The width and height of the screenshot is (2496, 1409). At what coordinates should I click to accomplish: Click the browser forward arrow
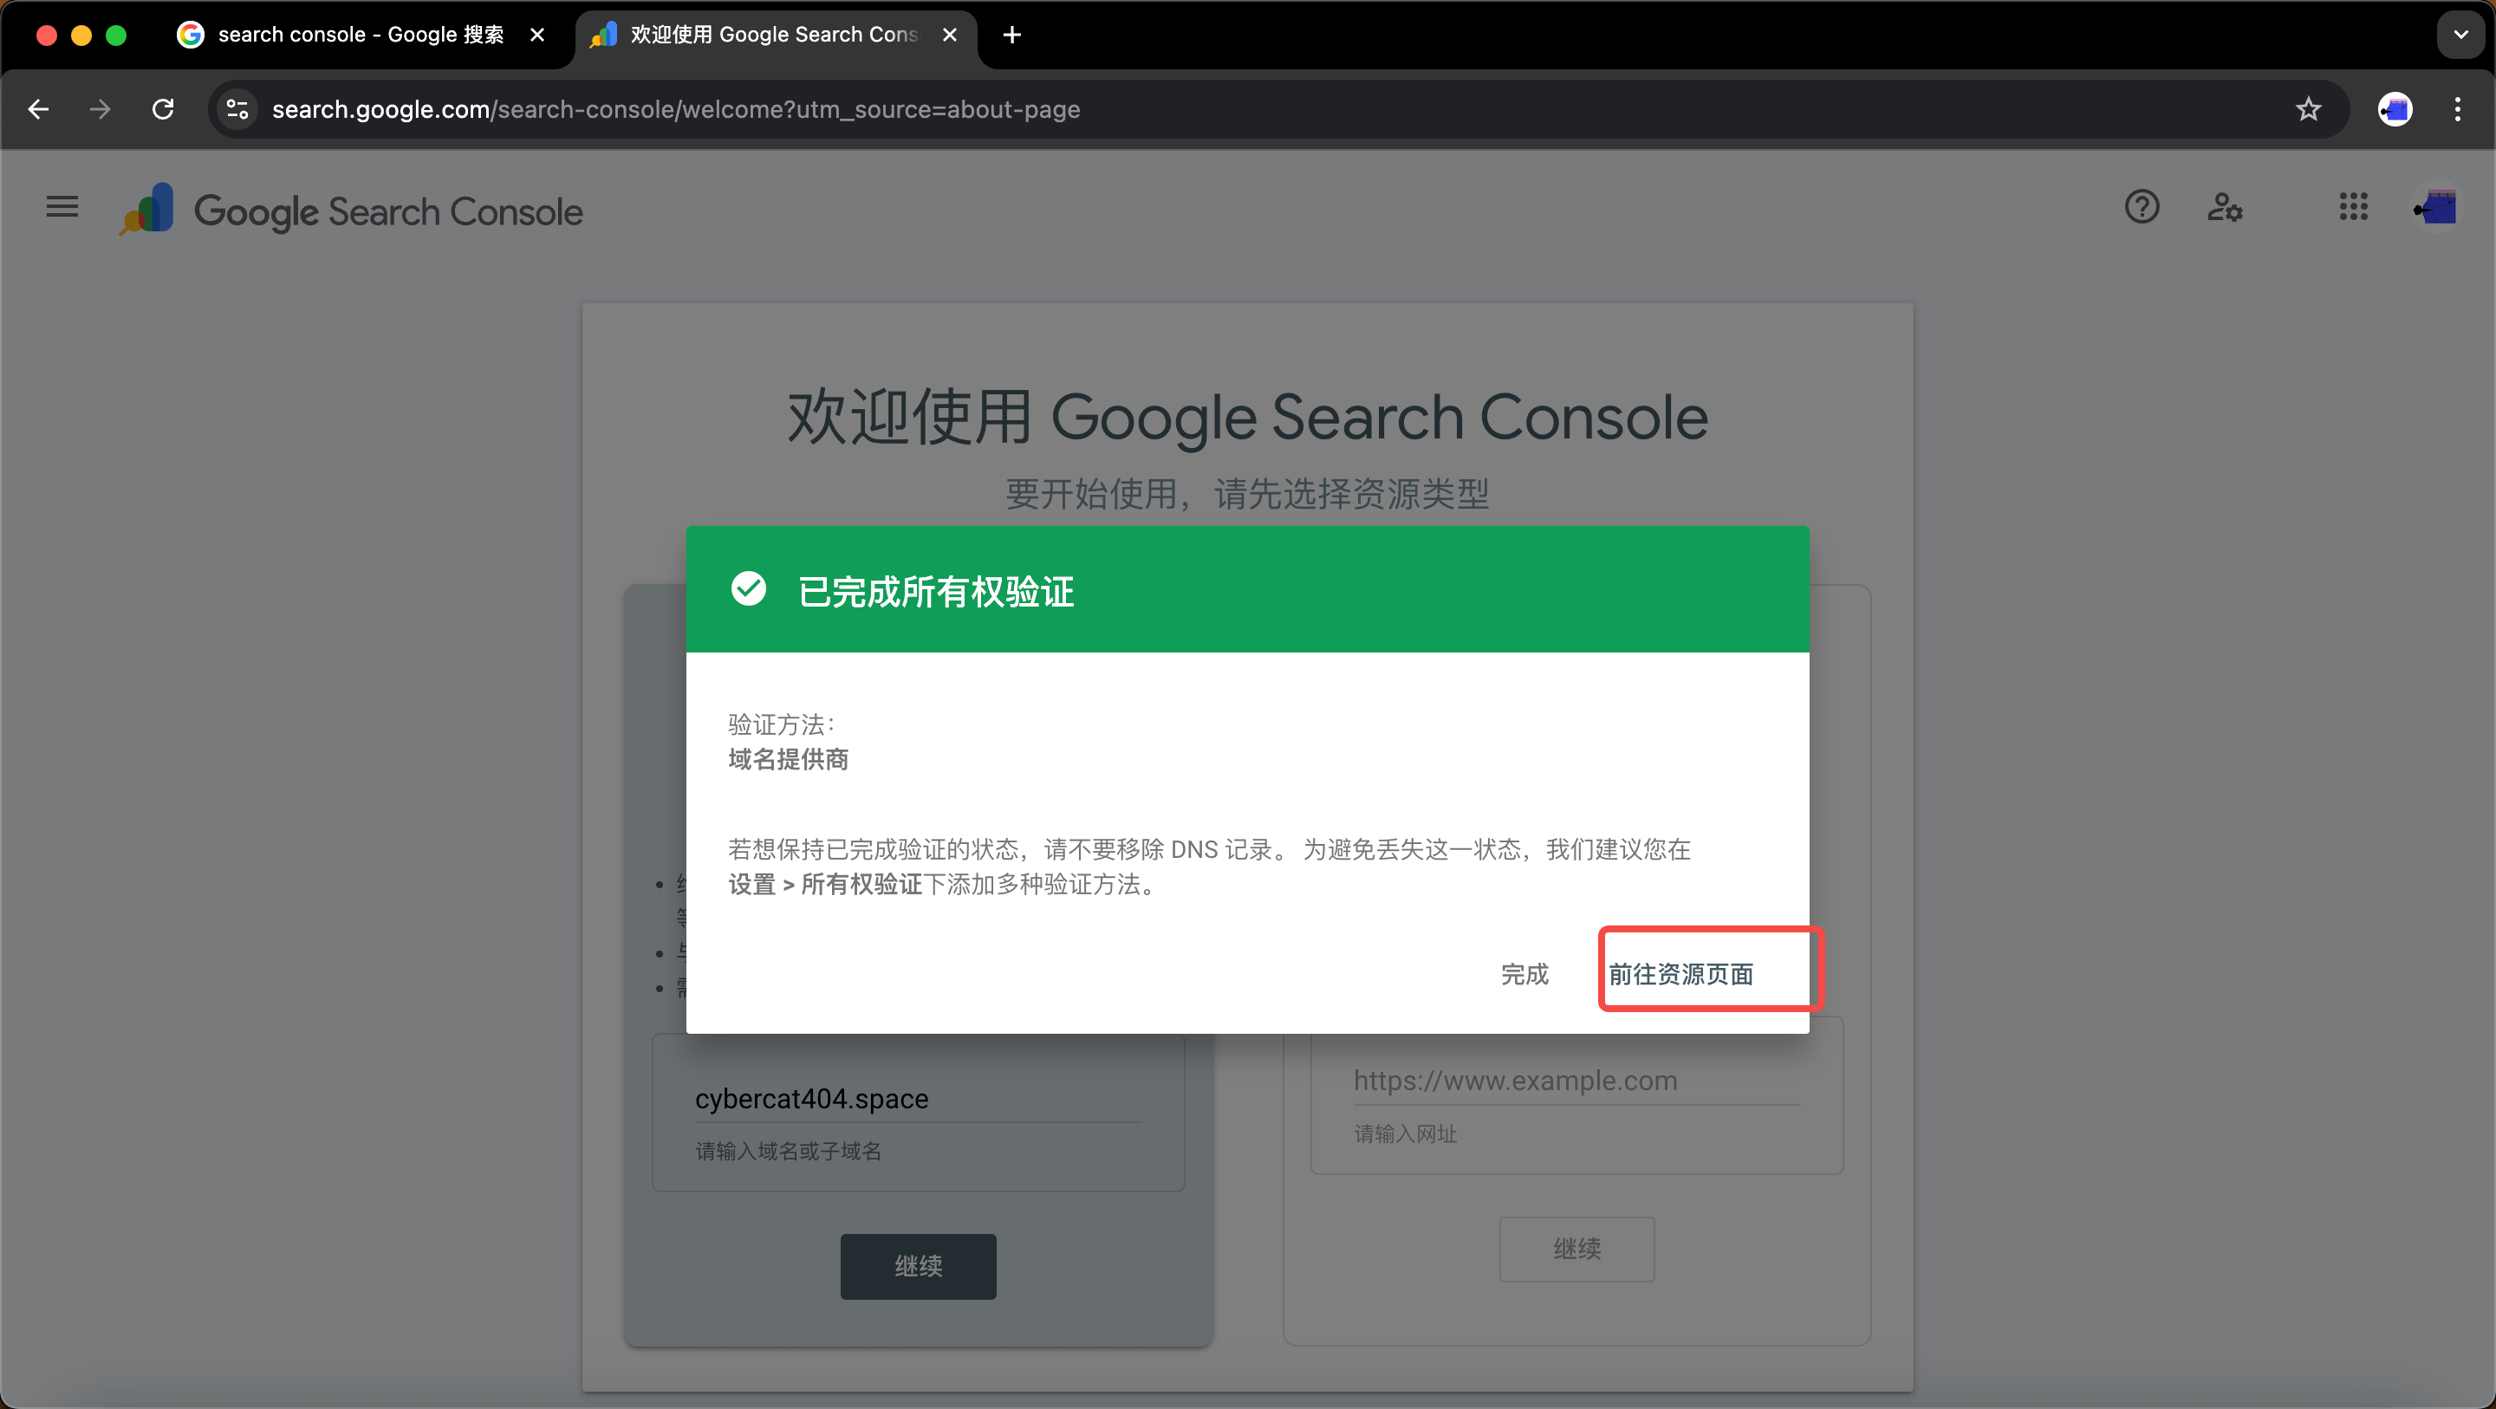(100, 109)
